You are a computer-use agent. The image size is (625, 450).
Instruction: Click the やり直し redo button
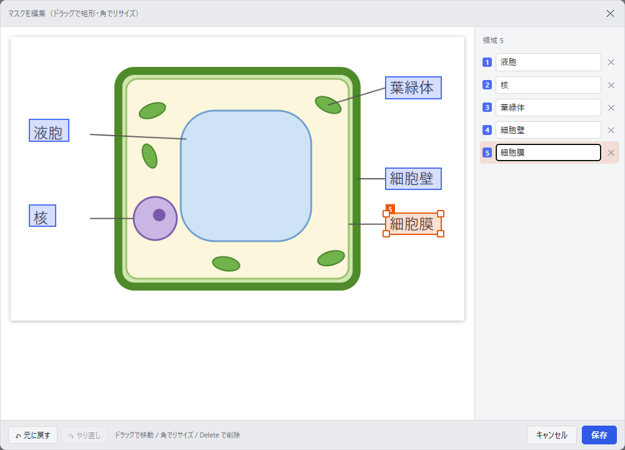(x=84, y=435)
